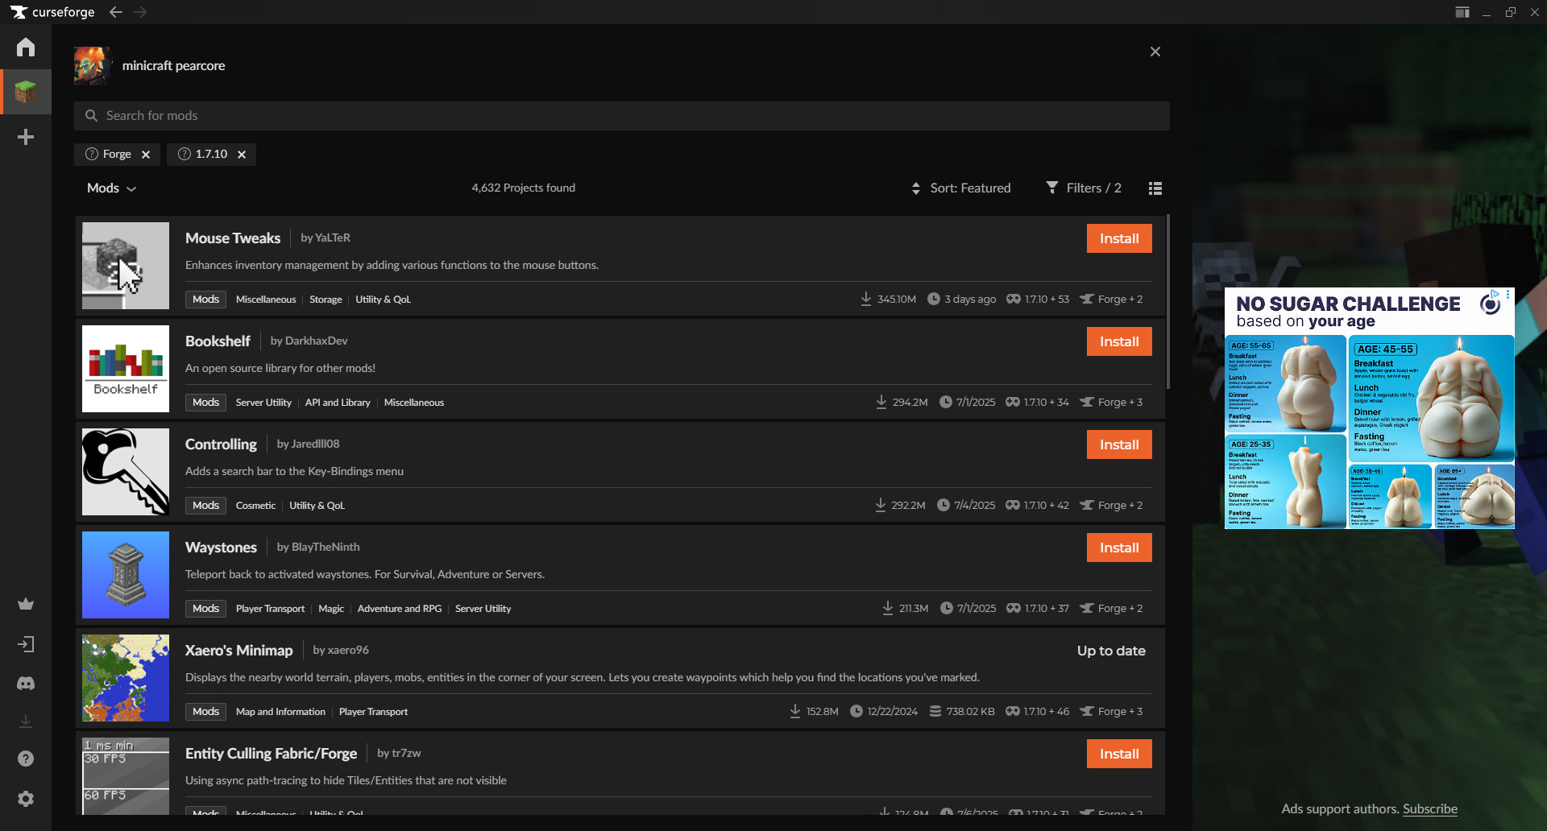Open the Minecraft game icon in sidebar

[x=26, y=92]
